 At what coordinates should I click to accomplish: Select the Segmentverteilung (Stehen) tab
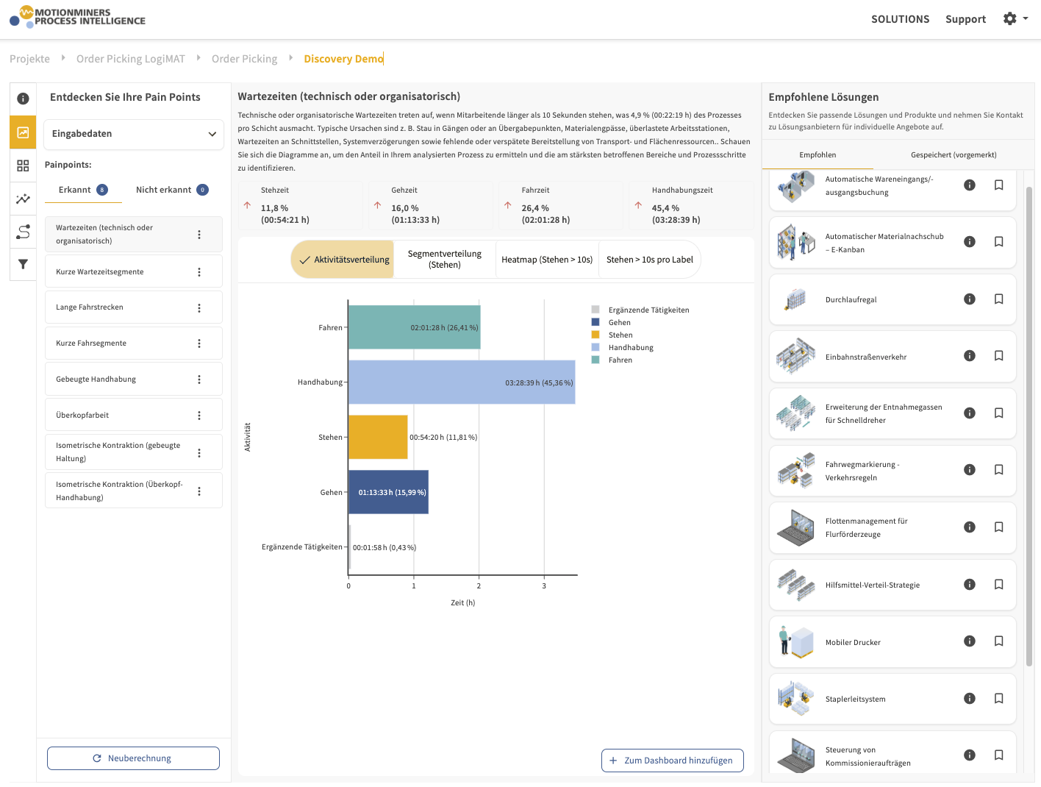[x=445, y=260]
